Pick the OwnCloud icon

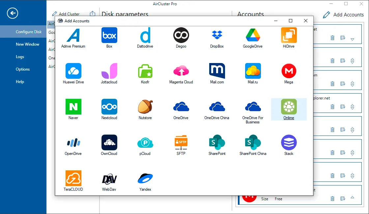point(109,142)
